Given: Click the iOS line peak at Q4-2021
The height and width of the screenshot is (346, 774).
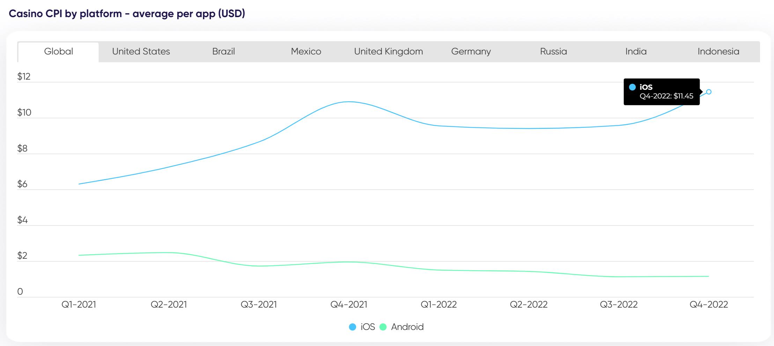Looking at the screenshot, I should click(349, 102).
